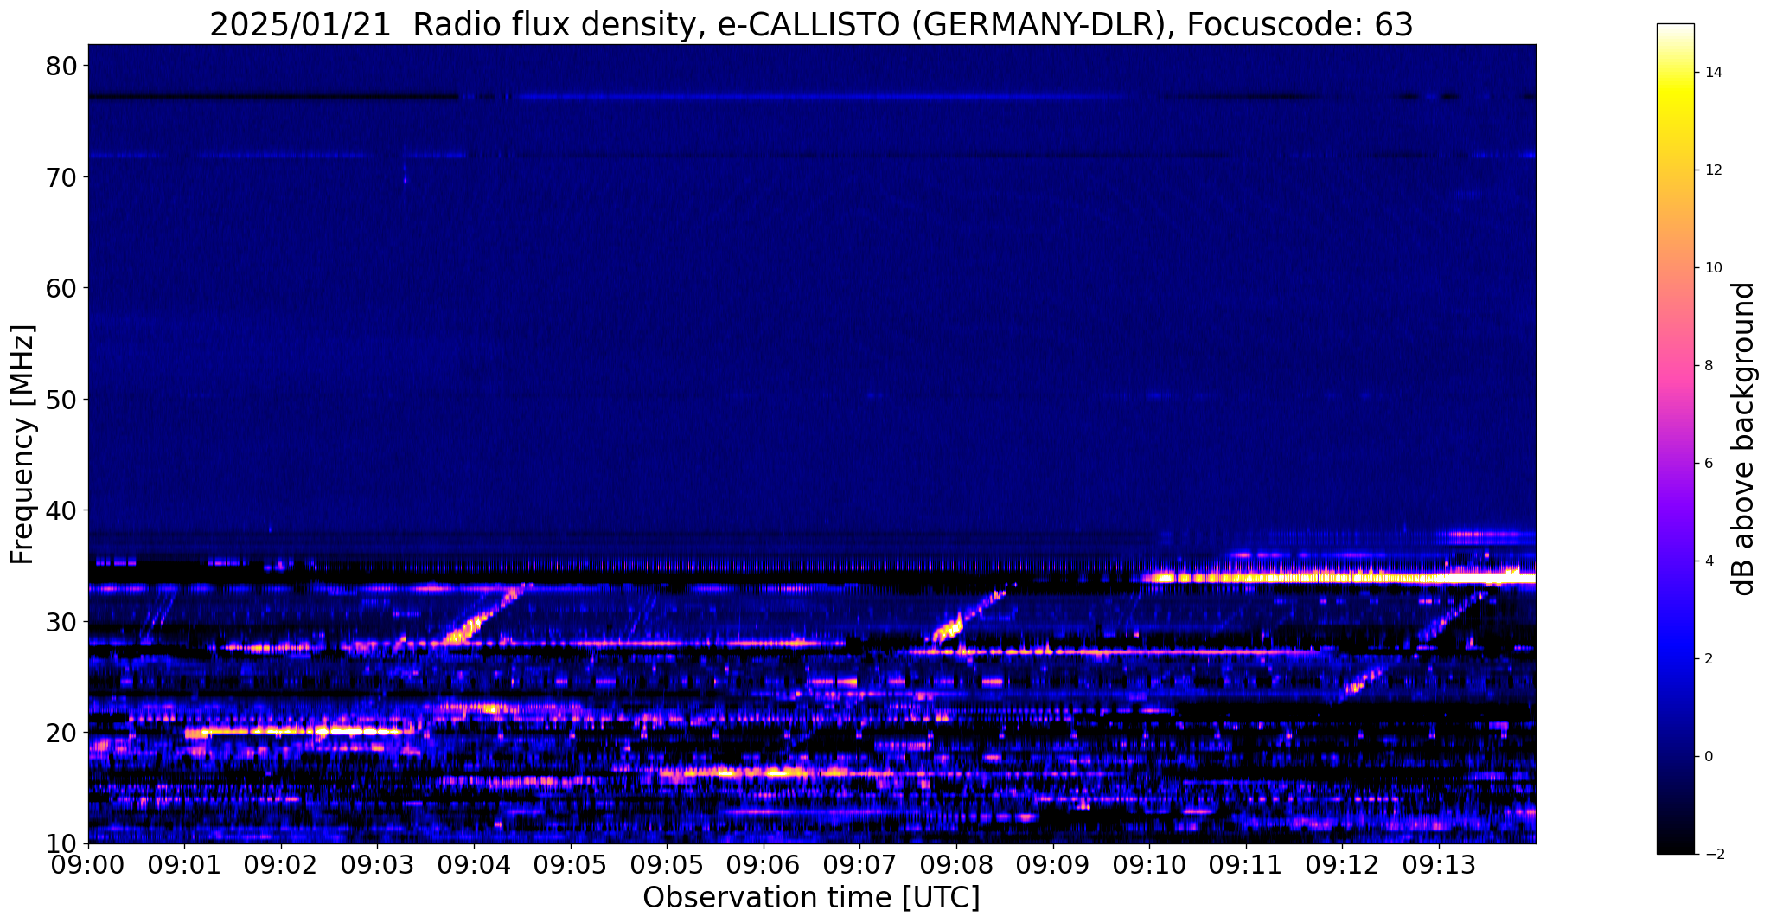Click the 09:13 time tick label
The image size is (1770, 923).
[x=1438, y=865]
